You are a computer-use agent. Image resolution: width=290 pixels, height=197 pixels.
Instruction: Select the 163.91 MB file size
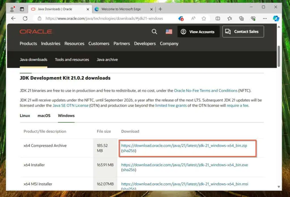tap(105, 165)
